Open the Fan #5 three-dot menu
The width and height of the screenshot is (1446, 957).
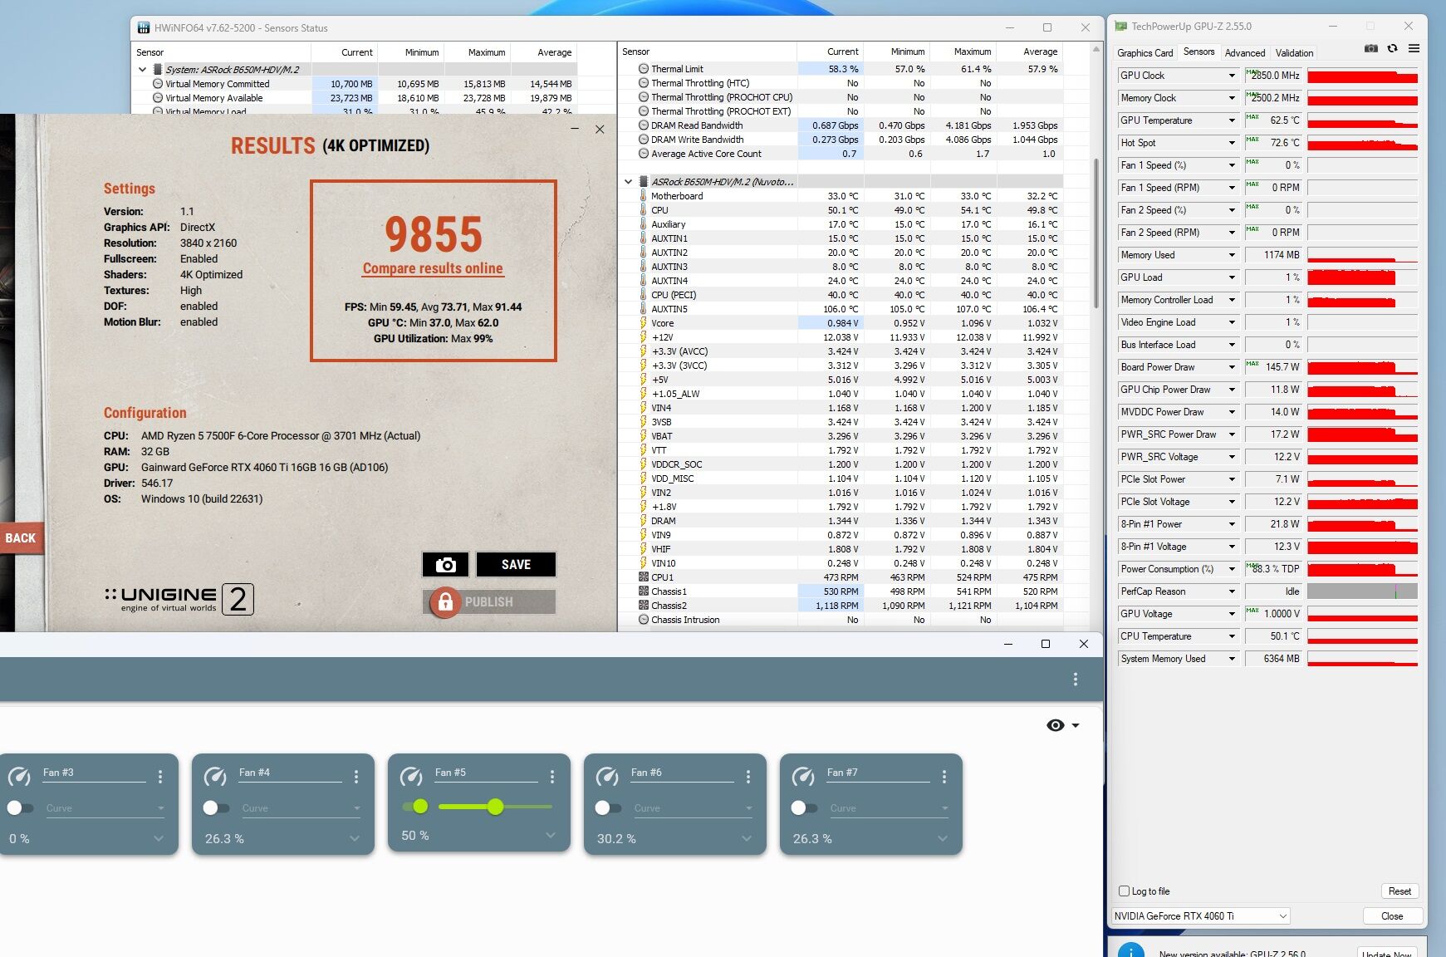(552, 777)
